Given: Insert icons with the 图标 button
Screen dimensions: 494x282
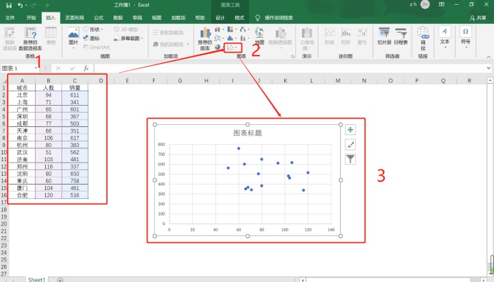Looking at the screenshot, I should point(92,38).
